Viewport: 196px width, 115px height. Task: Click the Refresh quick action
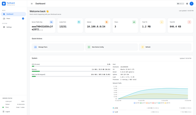click(165, 47)
